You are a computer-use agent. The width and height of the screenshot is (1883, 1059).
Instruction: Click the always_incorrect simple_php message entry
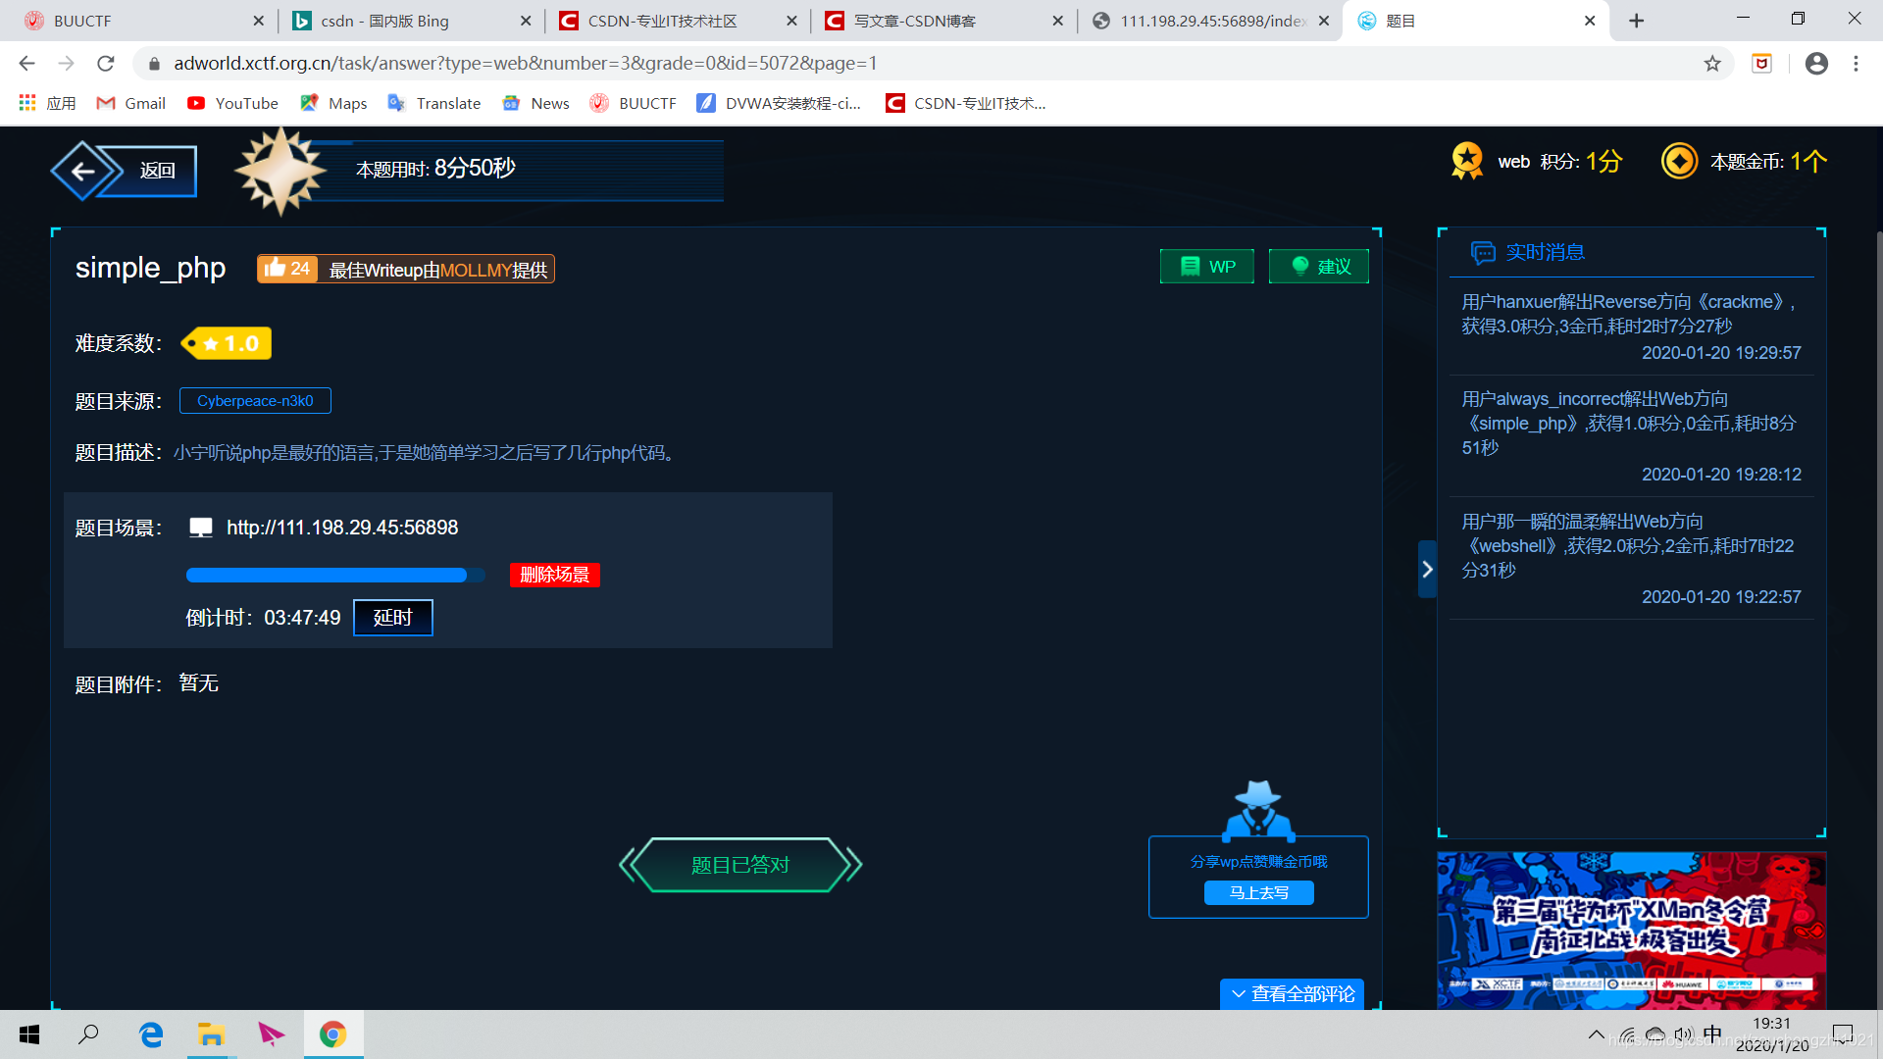click(1631, 435)
